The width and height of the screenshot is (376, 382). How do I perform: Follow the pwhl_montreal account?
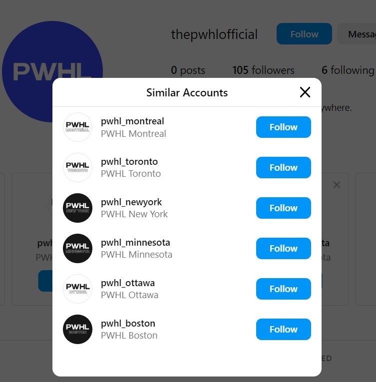(x=283, y=127)
